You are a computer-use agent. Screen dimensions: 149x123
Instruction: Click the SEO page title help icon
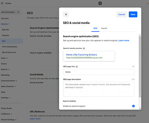(77, 67)
